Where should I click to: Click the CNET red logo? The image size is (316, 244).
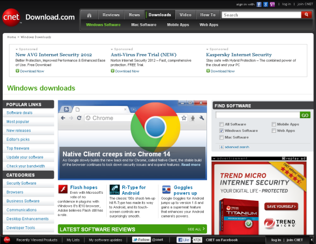pos(11,17)
